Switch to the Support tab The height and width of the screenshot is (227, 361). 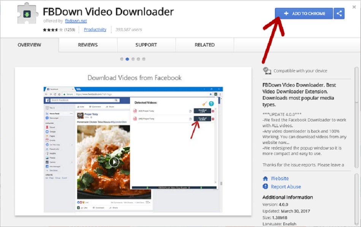click(x=146, y=45)
